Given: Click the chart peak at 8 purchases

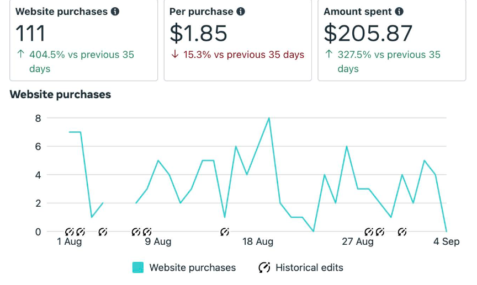Looking at the screenshot, I should click(269, 118).
